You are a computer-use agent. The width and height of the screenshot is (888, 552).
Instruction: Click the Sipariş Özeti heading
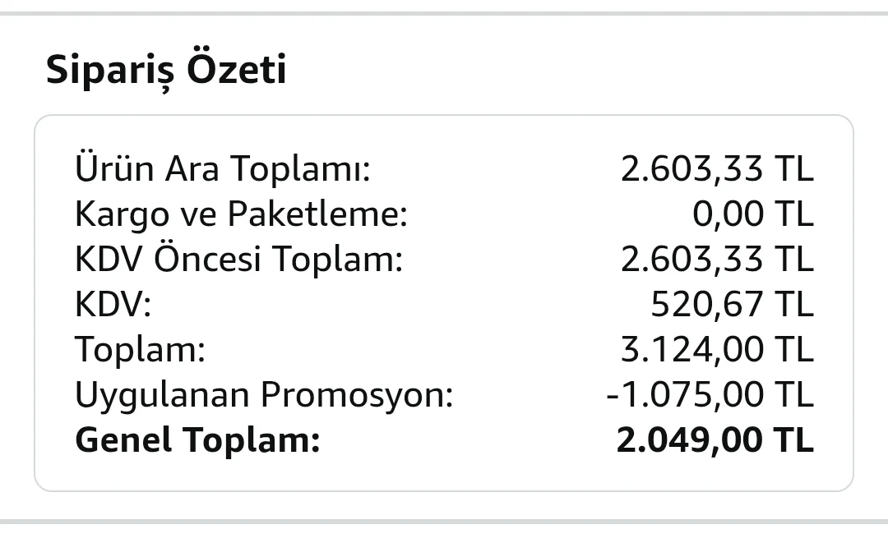[x=166, y=70]
